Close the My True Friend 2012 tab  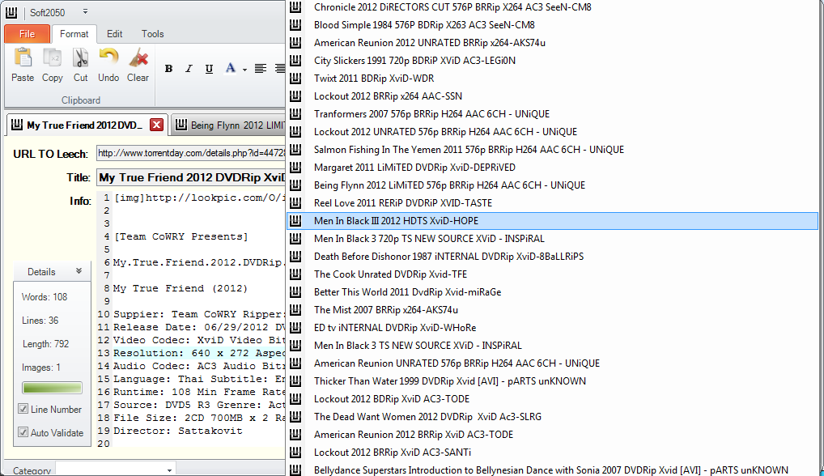point(157,125)
